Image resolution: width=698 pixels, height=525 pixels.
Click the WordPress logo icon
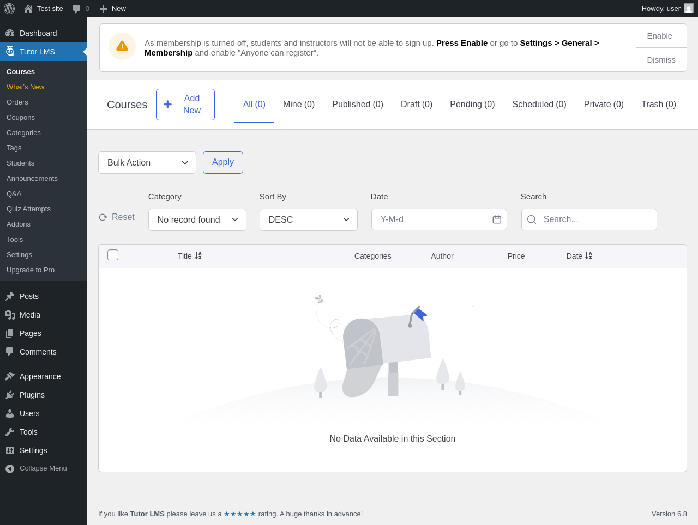point(9,9)
